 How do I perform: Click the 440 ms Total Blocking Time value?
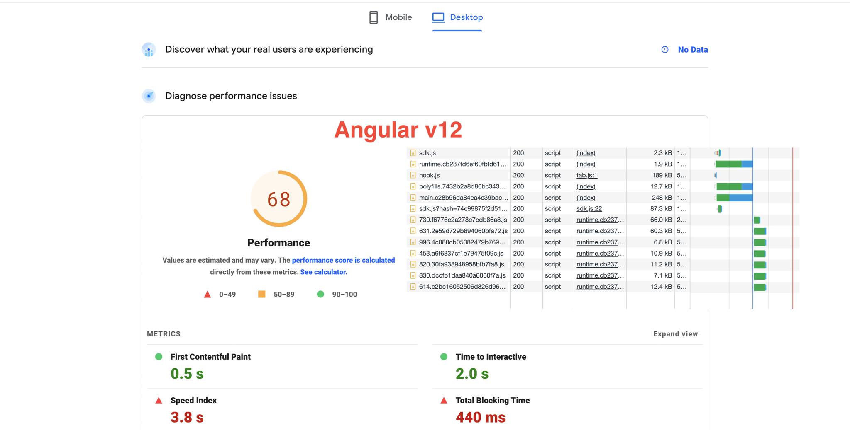(480, 418)
